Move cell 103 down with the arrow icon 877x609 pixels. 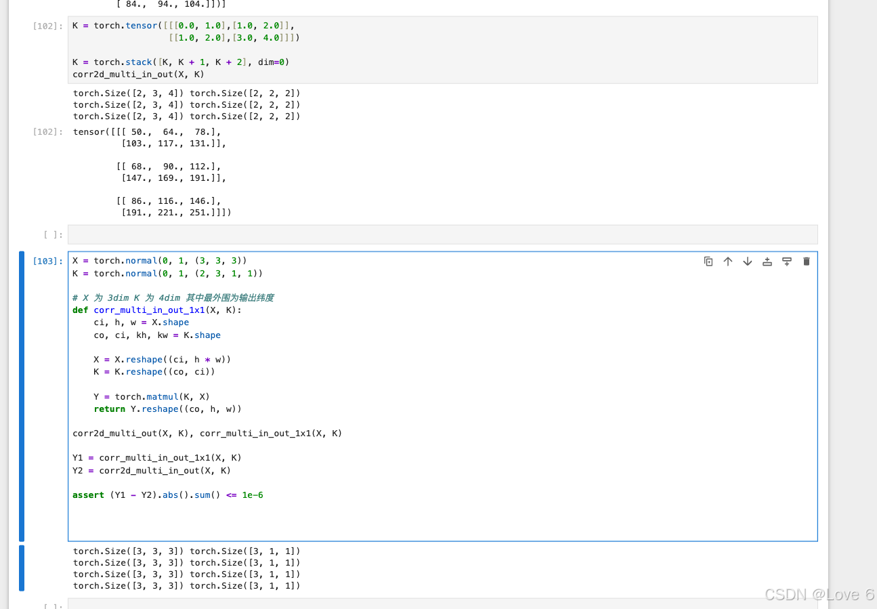click(x=748, y=261)
